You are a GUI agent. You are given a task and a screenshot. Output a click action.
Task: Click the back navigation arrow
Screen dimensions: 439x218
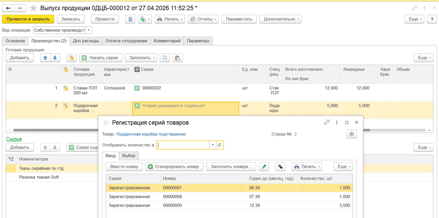[8, 8]
